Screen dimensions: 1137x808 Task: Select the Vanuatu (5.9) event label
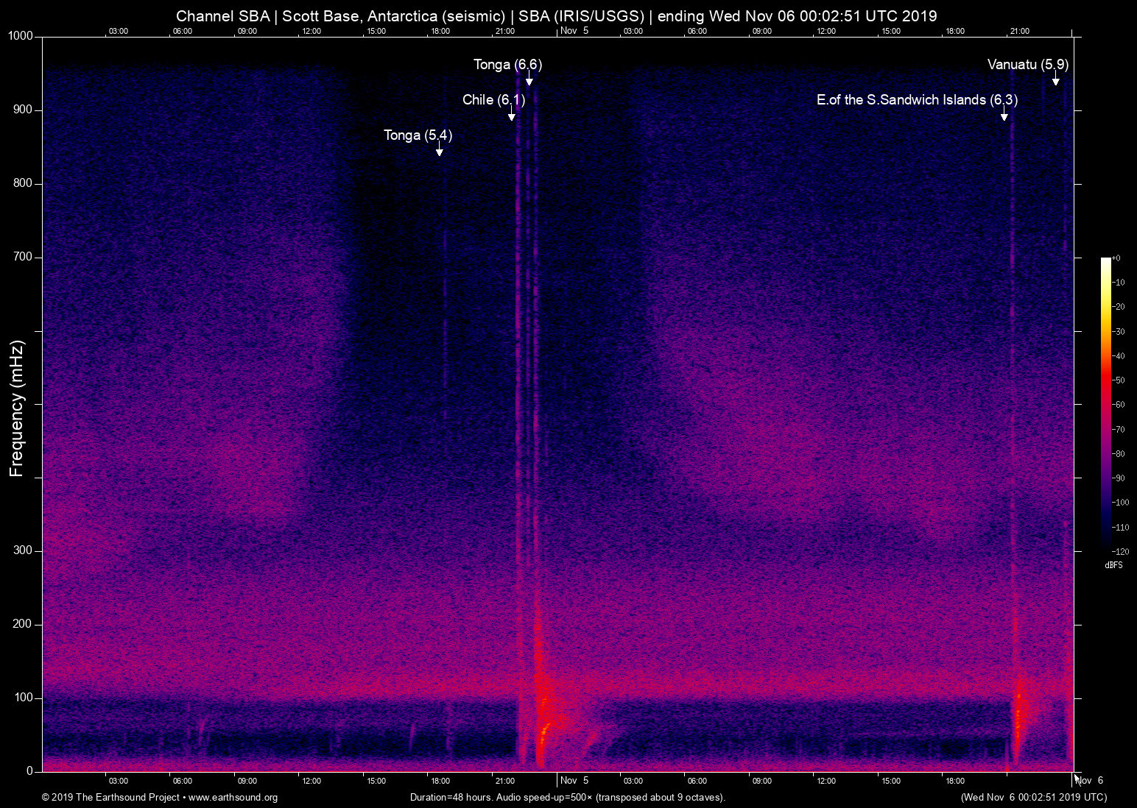click(x=1027, y=65)
